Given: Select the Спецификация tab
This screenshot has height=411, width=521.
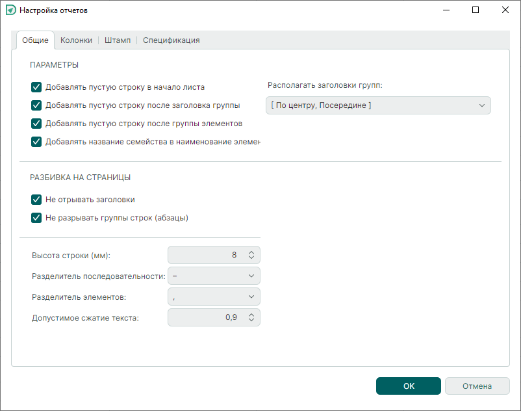Looking at the screenshot, I should click(171, 40).
